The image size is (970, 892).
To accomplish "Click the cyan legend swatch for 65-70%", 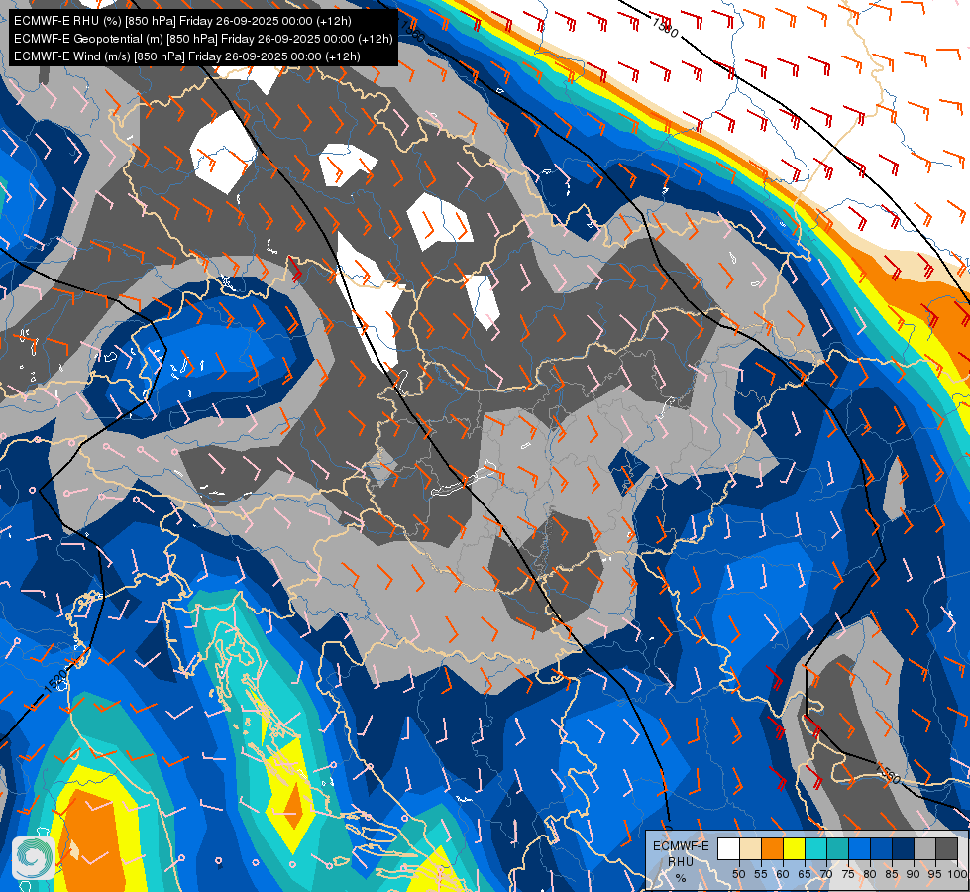I will click(x=816, y=848).
